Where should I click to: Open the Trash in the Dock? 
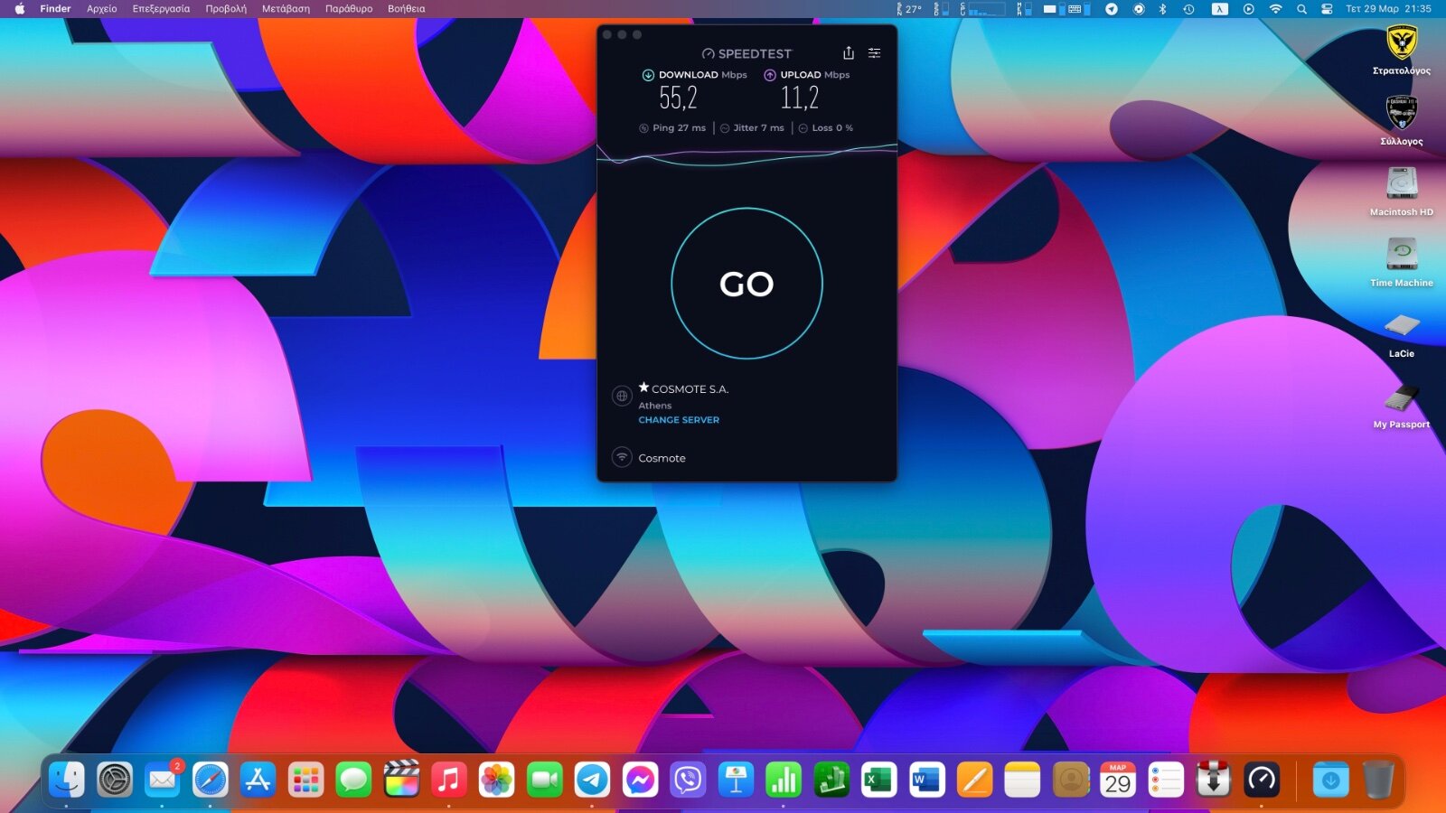pos(1378,779)
